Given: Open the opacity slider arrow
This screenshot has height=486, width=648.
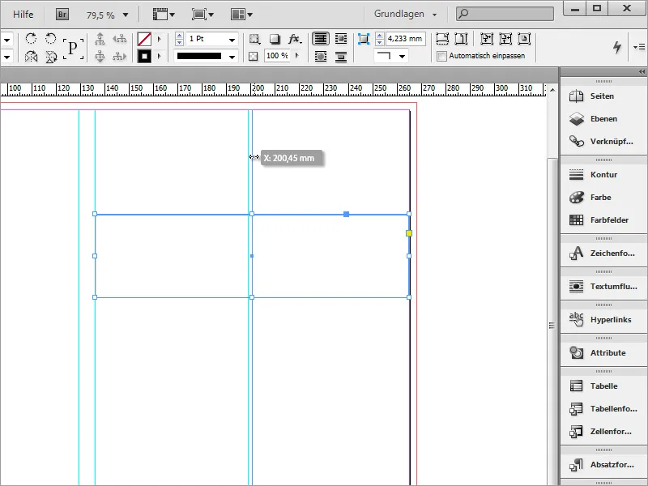Looking at the screenshot, I should click(296, 55).
